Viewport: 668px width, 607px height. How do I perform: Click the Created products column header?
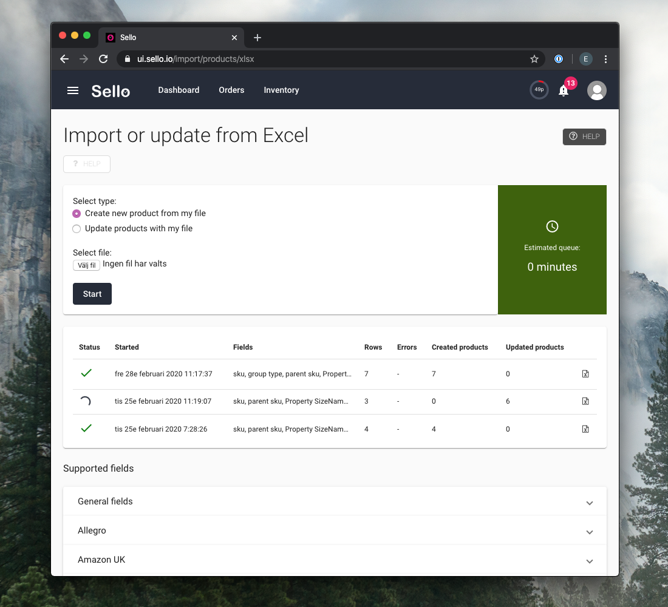(x=460, y=347)
